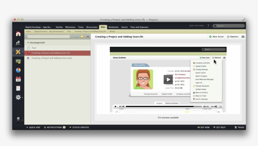
Task: Click the 01:59 elapsed time label
Action: tap(122, 106)
